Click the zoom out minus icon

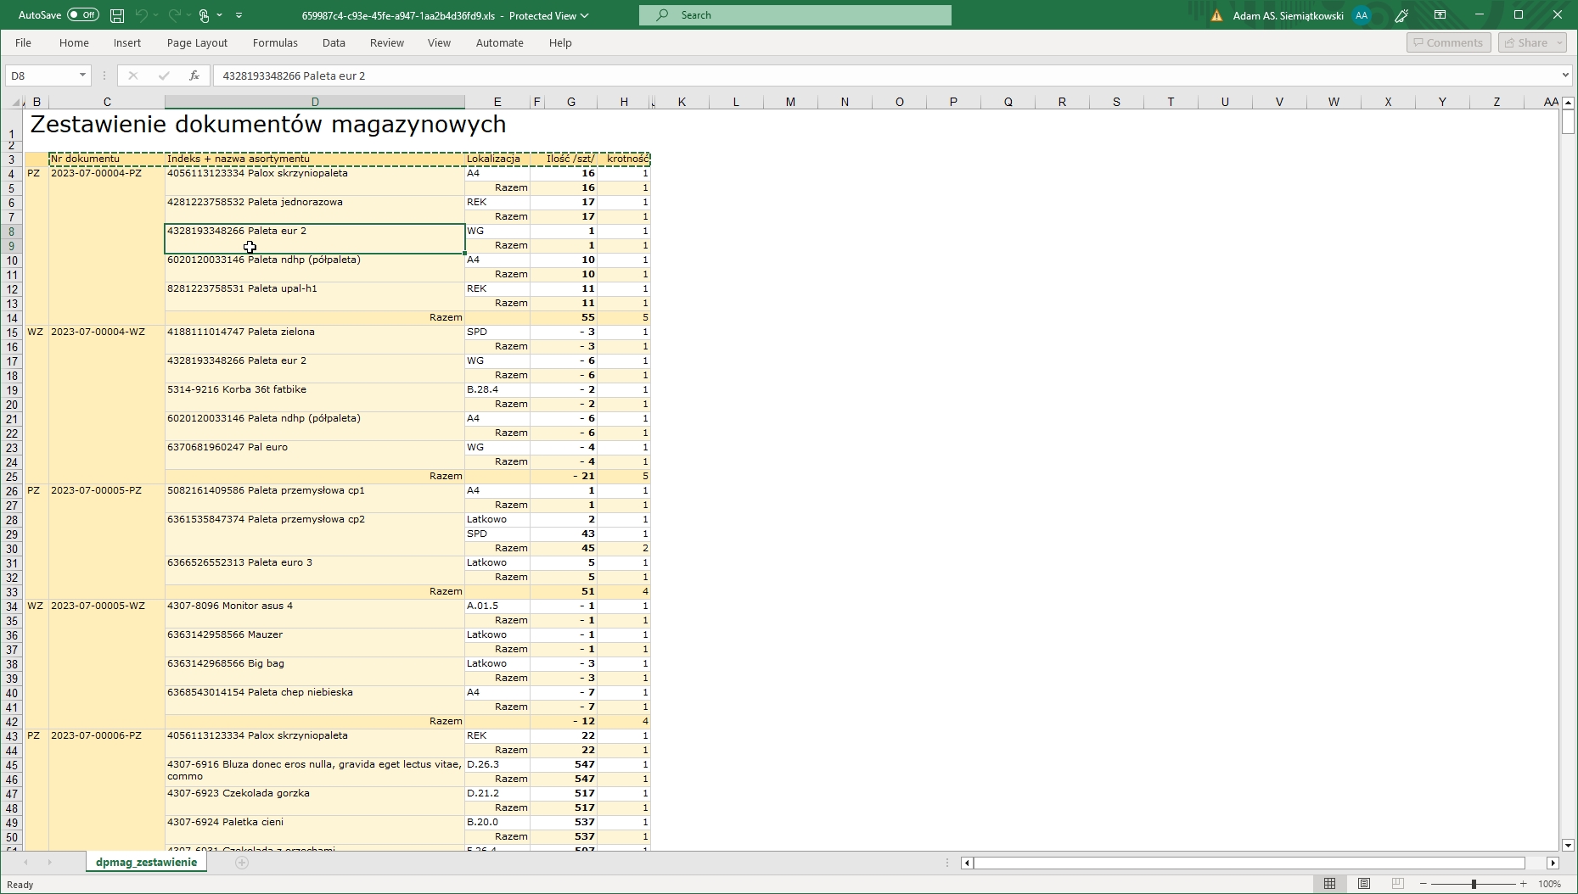pyautogui.click(x=1424, y=884)
